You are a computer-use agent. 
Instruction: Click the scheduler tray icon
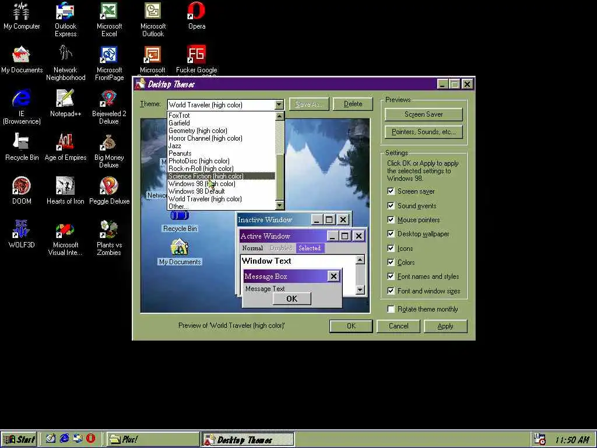(x=539, y=440)
